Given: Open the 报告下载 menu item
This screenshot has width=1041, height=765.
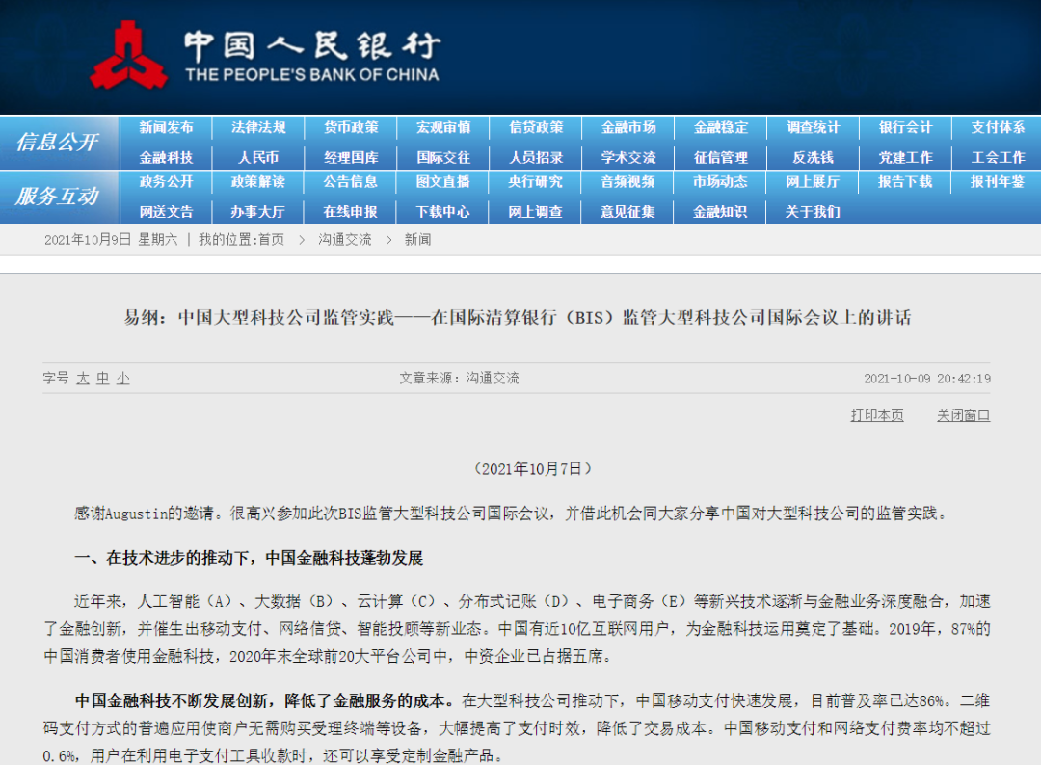Looking at the screenshot, I should [905, 182].
